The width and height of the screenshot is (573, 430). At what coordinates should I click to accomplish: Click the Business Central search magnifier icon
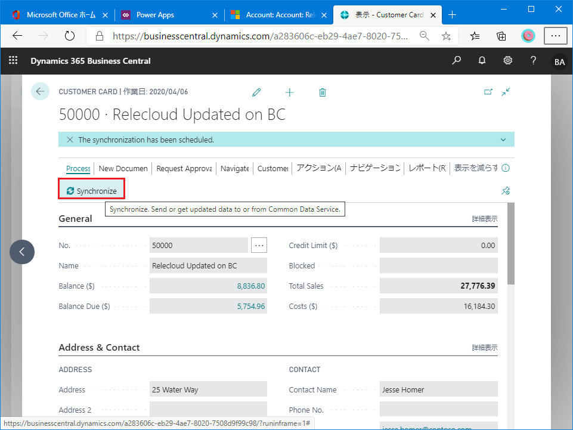click(456, 60)
